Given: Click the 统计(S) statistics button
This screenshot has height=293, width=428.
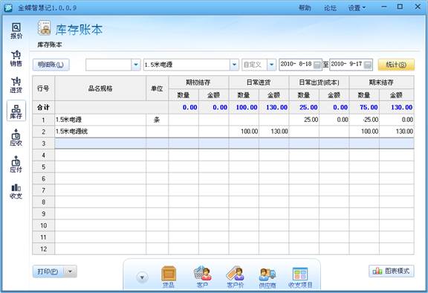Looking at the screenshot, I should [x=396, y=65].
